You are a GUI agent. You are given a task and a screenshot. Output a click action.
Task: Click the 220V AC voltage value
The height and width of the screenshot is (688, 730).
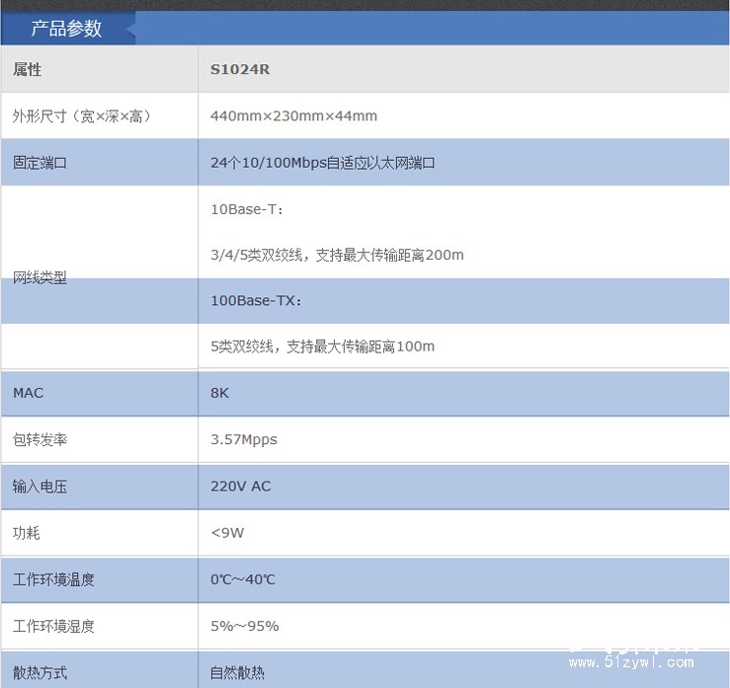[x=240, y=486]
